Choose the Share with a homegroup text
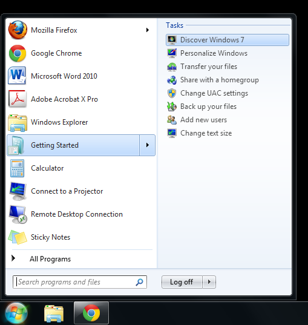The height and width of the screenshot is (325, 308). click(x=220, y=80)
